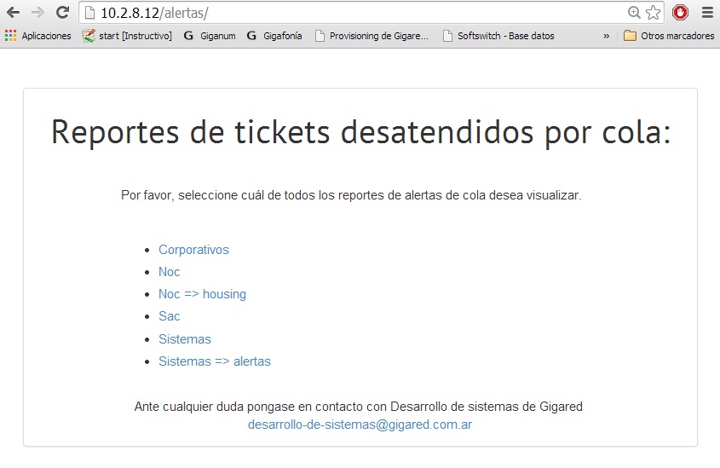Open the Corporativos report link

(x=193, y=250)
